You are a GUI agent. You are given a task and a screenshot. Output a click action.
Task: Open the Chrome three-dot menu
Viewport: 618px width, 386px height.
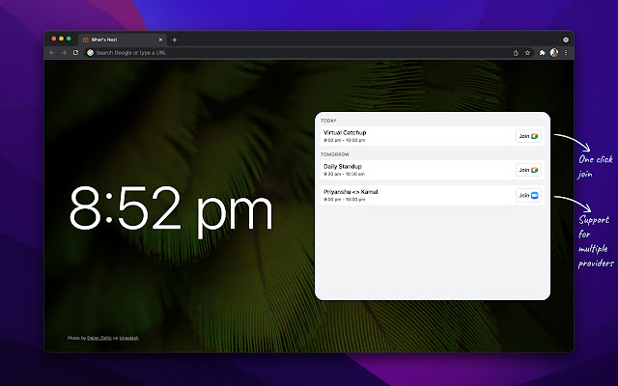point(566,52)
